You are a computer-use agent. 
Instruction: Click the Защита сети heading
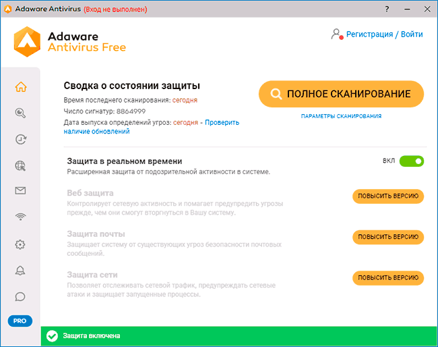click(92, 275)
